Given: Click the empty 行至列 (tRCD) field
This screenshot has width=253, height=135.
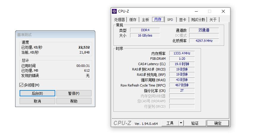Looking at the screenshot, I should (182, 106).
